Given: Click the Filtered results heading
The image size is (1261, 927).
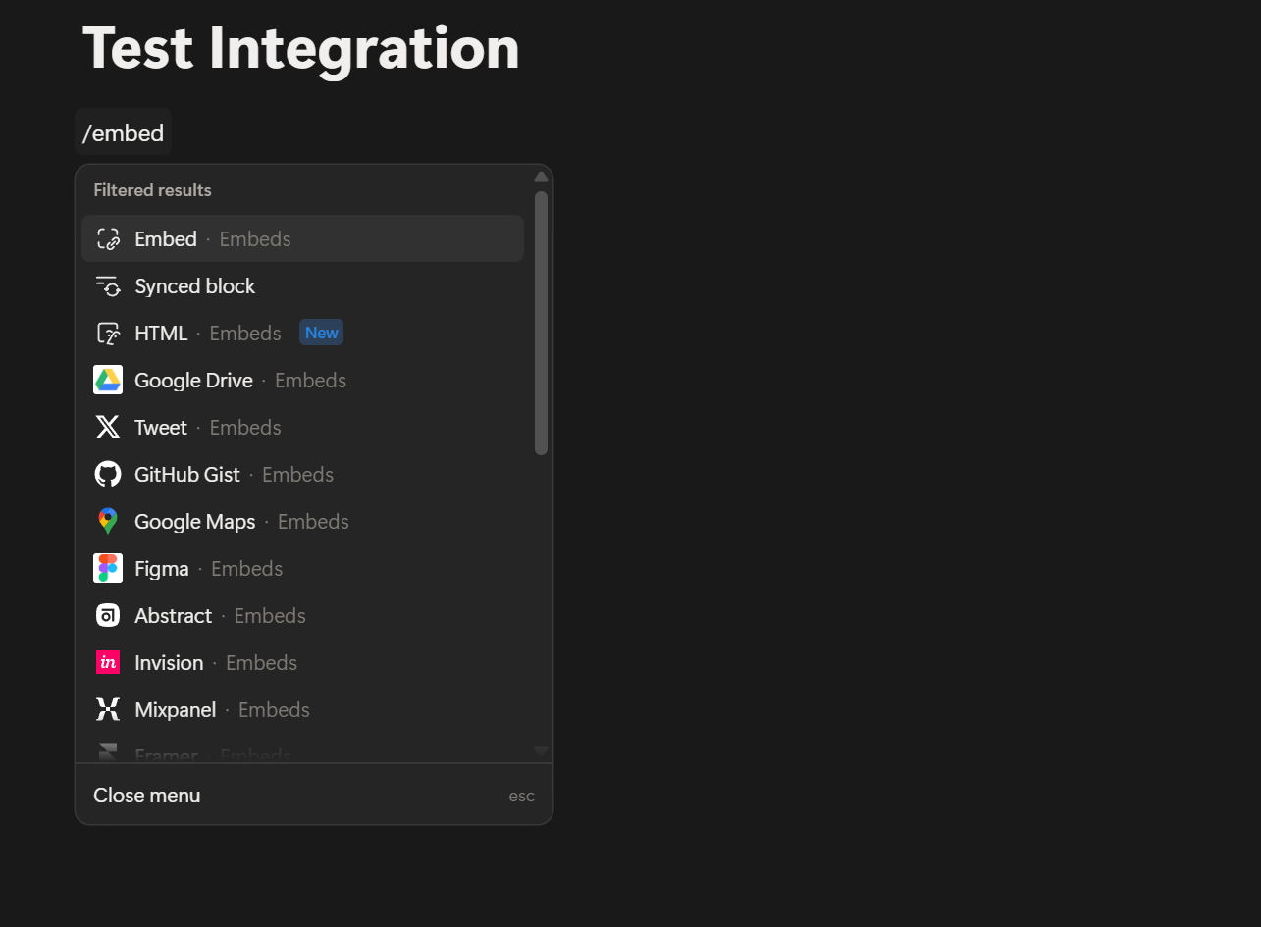Looking at the screenshot, I should pyautogui.click(x=152, y=190).
